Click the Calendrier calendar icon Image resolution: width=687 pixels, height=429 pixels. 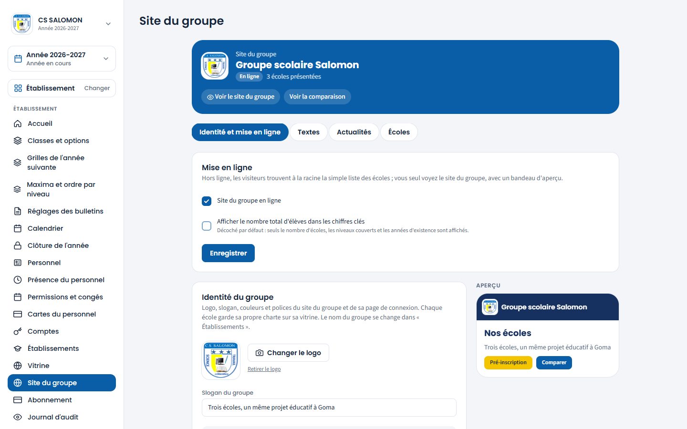pyautogui.click(x=18, y=228)
